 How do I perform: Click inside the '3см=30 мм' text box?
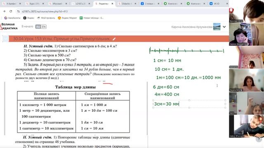[x=189, y=104]
